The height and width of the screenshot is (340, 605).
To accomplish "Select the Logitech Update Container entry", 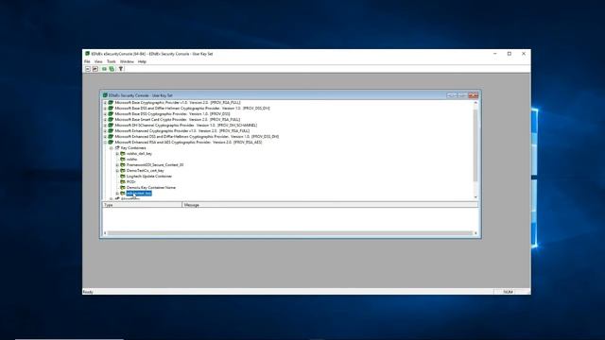I will (149, 177).
